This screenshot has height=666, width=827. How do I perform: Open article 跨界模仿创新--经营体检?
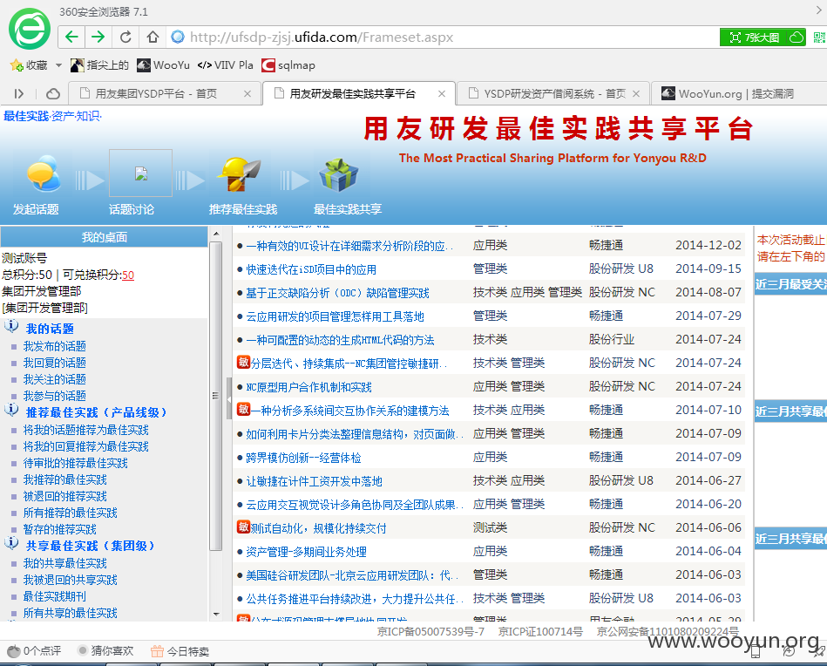click(303, 458)
